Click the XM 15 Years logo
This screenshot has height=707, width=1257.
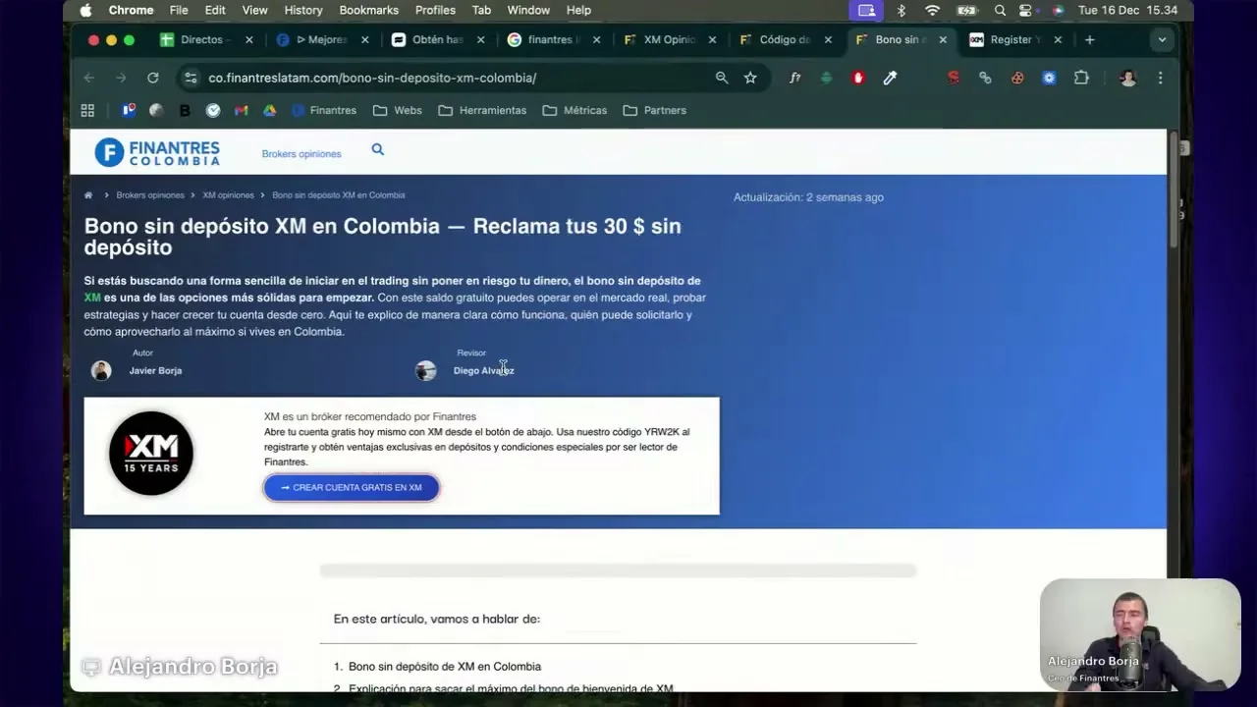151,453
